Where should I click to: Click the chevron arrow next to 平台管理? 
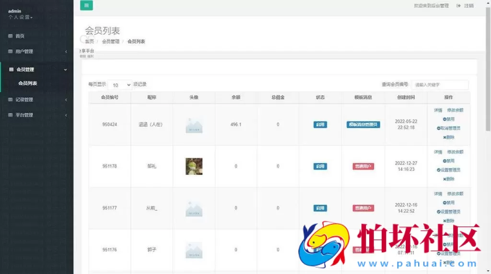pyautogui.click(x=66, y=115)
